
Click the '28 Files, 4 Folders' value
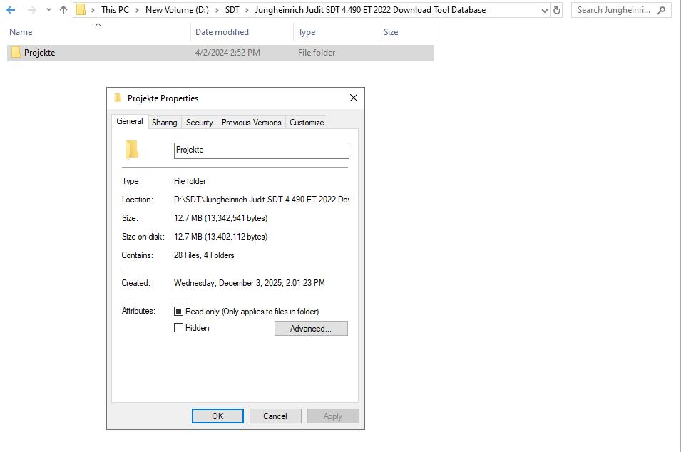204,255
